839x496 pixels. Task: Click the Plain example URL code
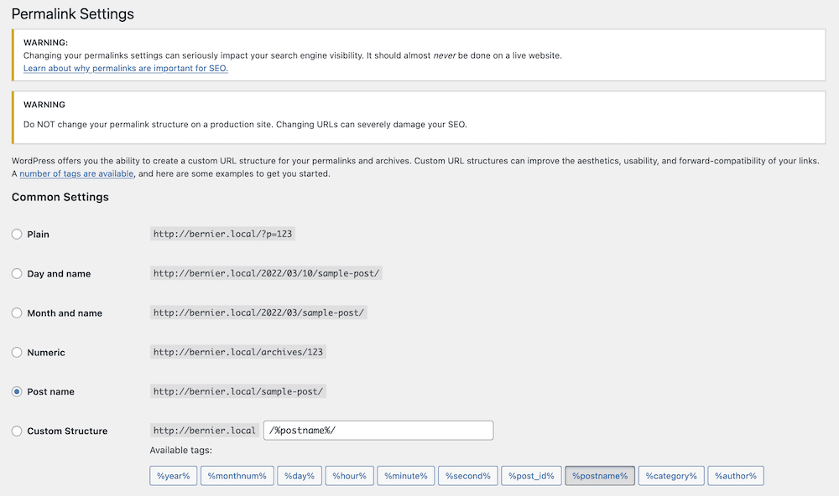[x=222, y=235]
